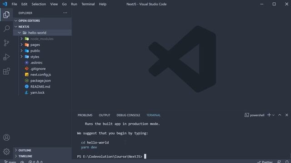Open the Run menu
This screenshot has height=163, width=291.
(x=74, y=4)
